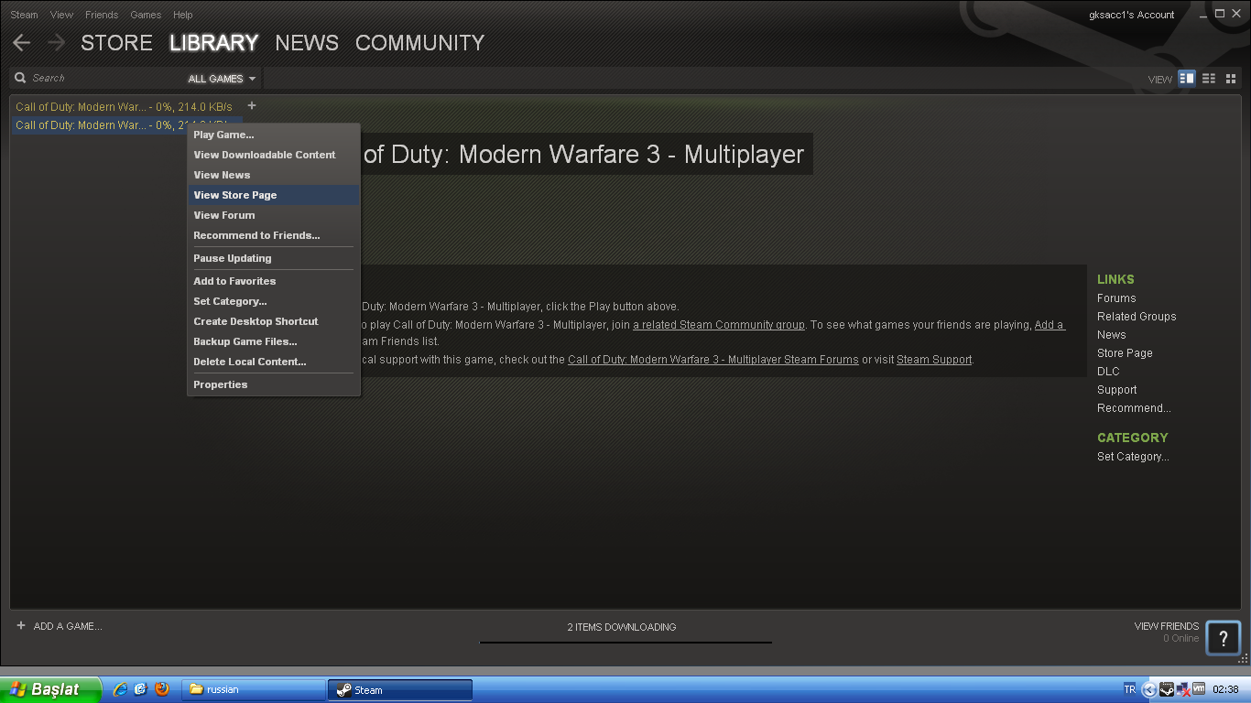The height and width of the screenshot is (703, 1251).
Task: Open DLC link in sidebar
Action: (1108, 372)
